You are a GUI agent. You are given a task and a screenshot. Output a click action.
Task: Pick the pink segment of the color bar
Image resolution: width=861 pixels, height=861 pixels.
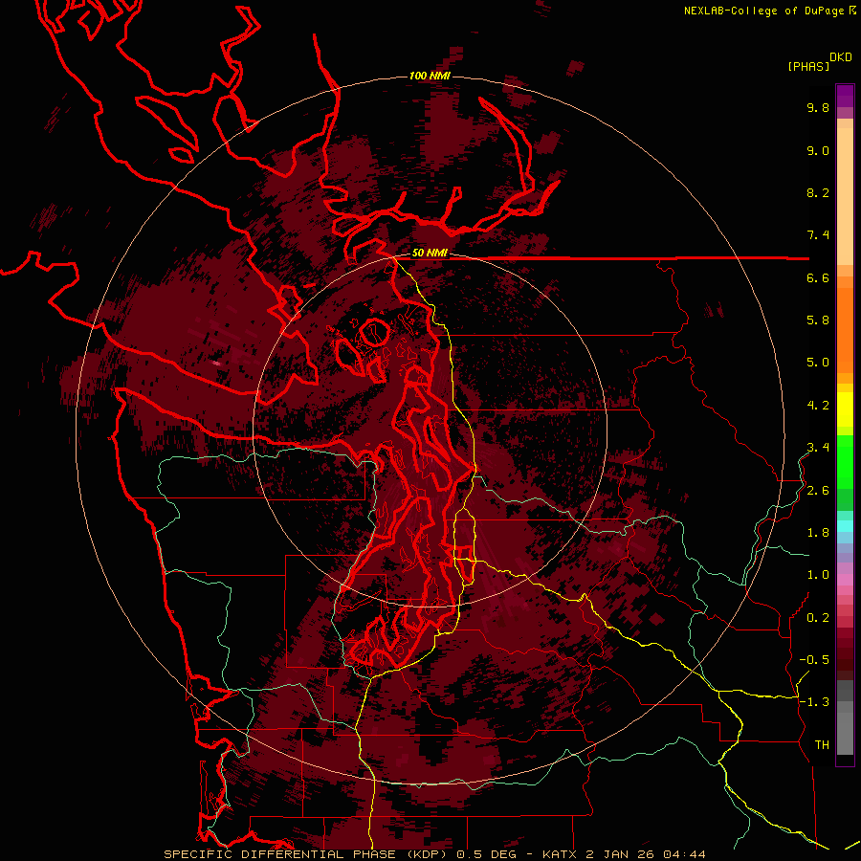coord(845,580)
